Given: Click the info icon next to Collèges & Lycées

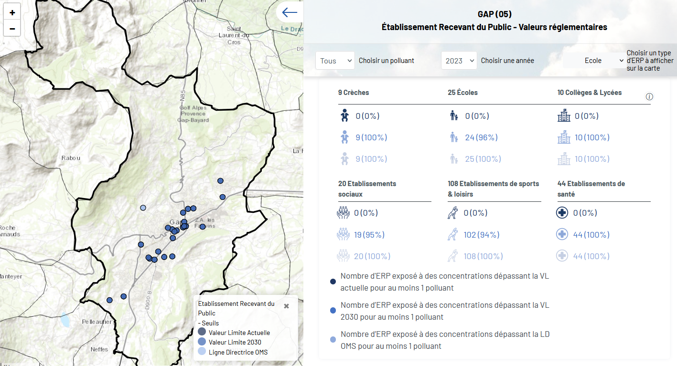Looking at the screenshot, I should (x=649, y=96).
